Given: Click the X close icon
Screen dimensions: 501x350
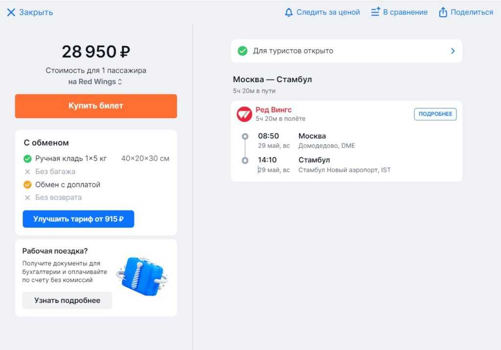Looking at the screenshot, I should coord(11,12).
